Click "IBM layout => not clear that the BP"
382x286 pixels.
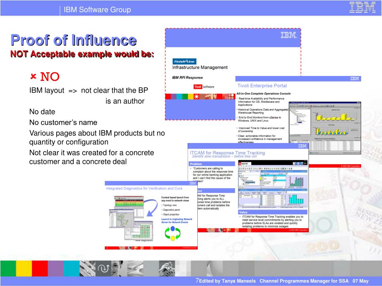89,90
